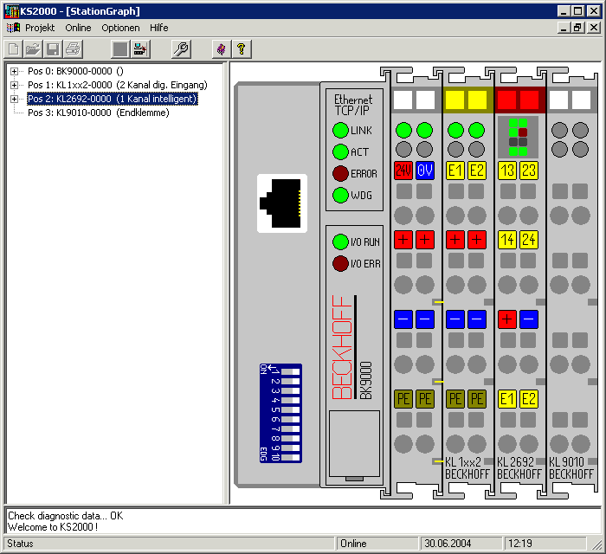The image size is (606, 554).
Task: Click the purple info toolbar icon
Action: click(x=222, y=49)
